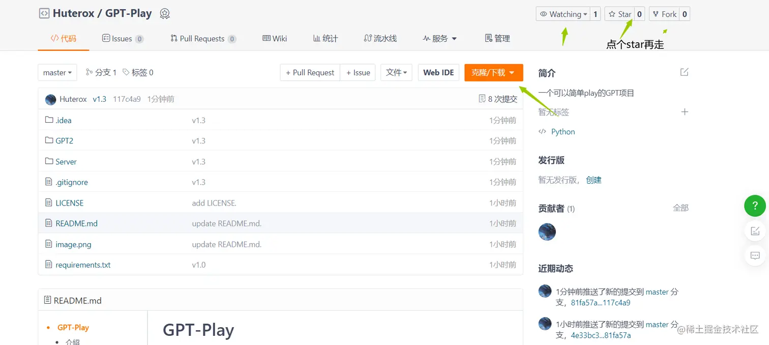Open Web IDE
769x345 pixels.
point(438,72)
